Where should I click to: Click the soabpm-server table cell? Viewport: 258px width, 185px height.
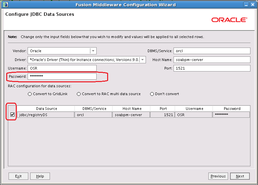coord(131,115)
